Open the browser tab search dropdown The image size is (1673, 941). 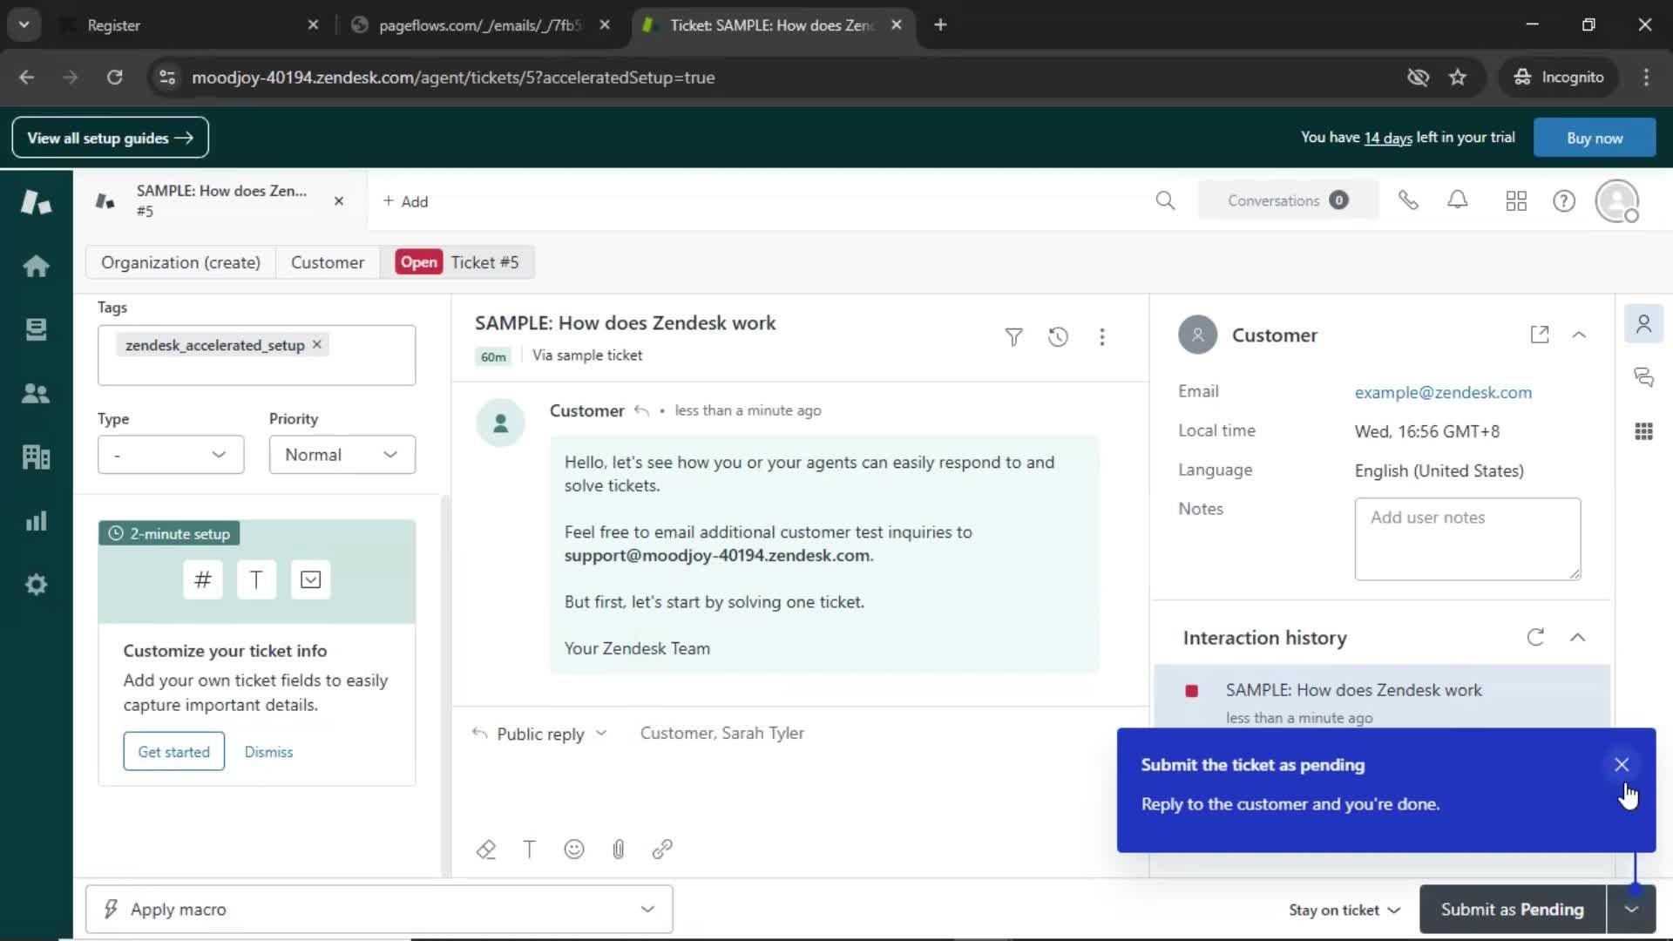pos(24,24)
